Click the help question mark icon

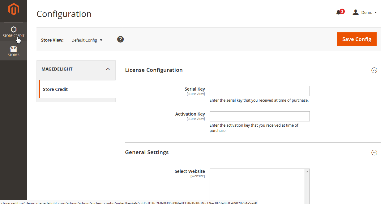(x=121, y=39)
